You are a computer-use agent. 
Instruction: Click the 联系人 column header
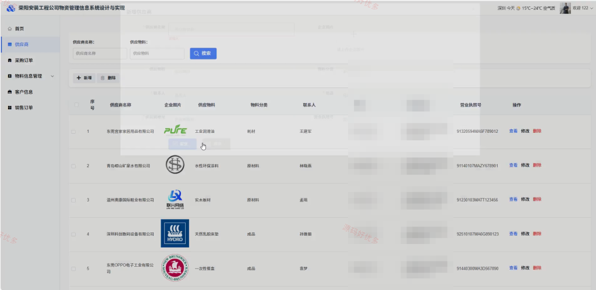[310, 105]
